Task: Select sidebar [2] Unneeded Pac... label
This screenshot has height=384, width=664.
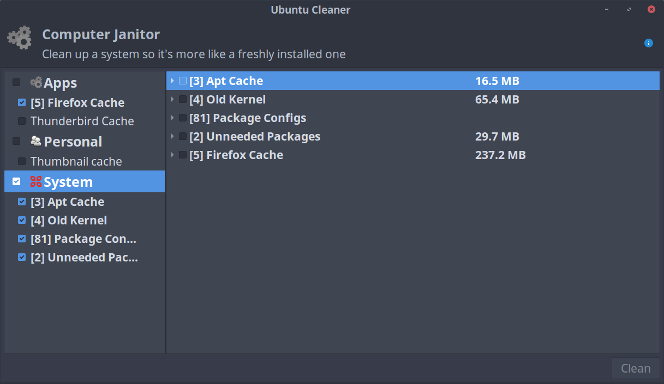Action: 85,257
